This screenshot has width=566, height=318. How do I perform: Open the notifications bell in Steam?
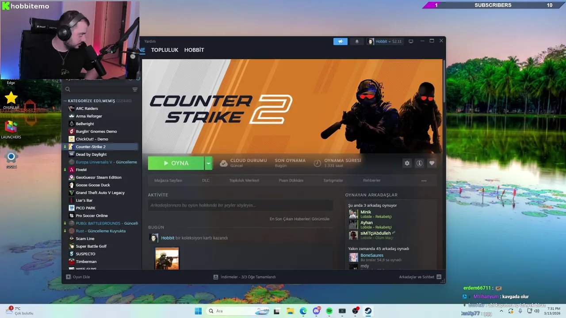[357, 42]
